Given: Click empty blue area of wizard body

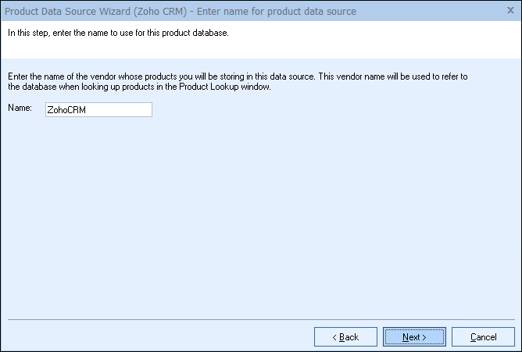Looking at the screenshot, I should (258, 219).
